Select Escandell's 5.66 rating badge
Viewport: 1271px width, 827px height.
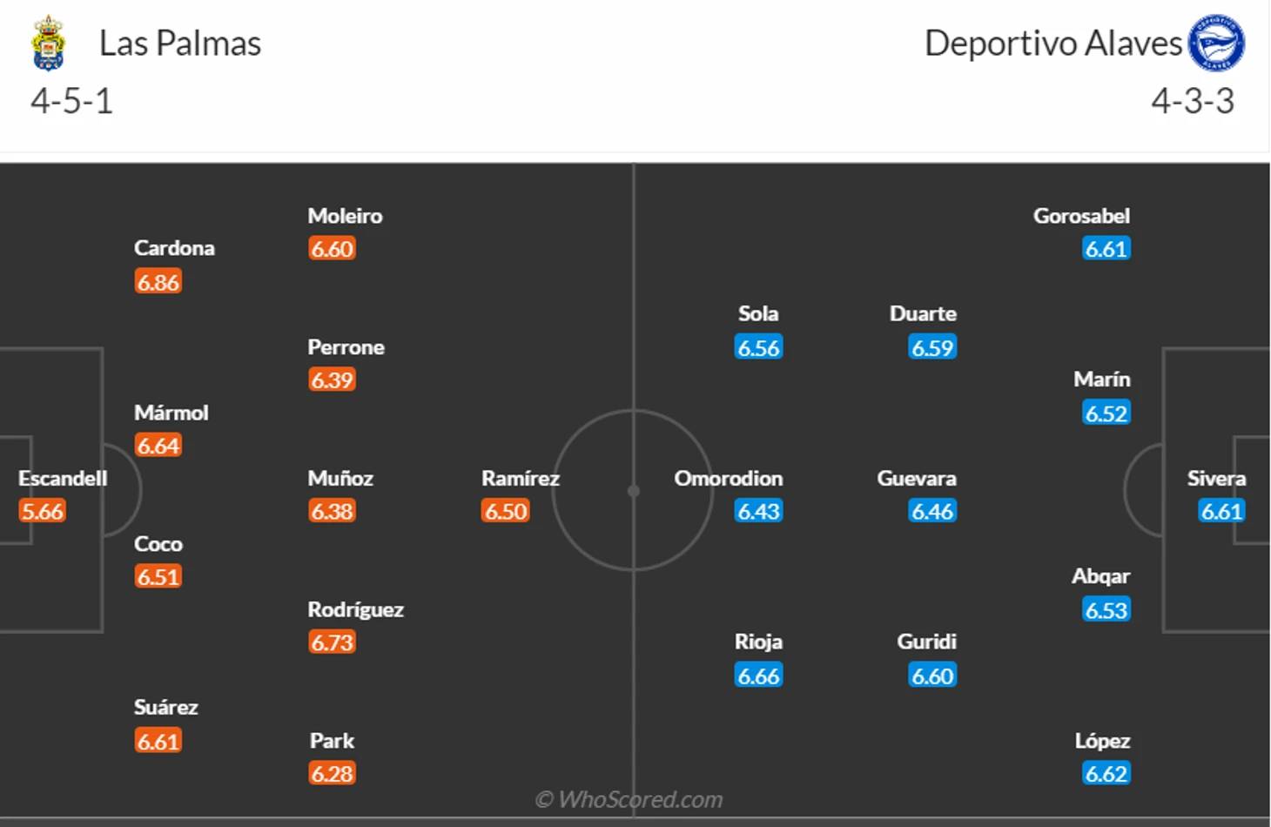(x=43, y=511)
